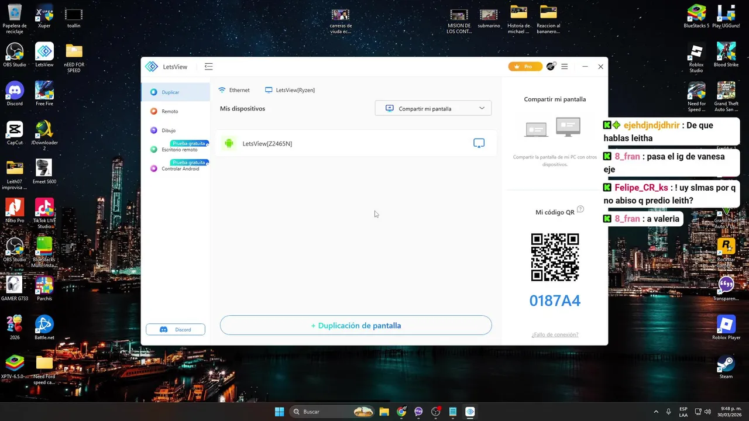Select the submarino video file
749x421 pixels.
[x=489, y=18]
